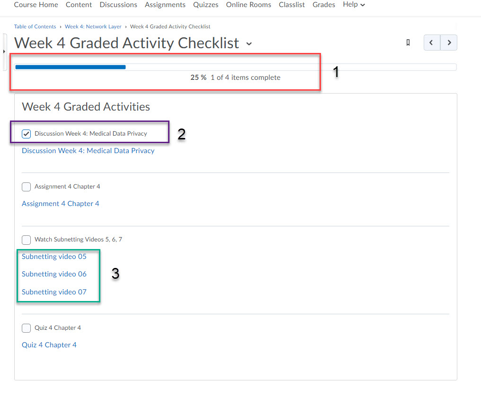The width and height of the screenshot is (481, 396).
Task: Switch to the Content section
Action: click(x=79, y=5)
